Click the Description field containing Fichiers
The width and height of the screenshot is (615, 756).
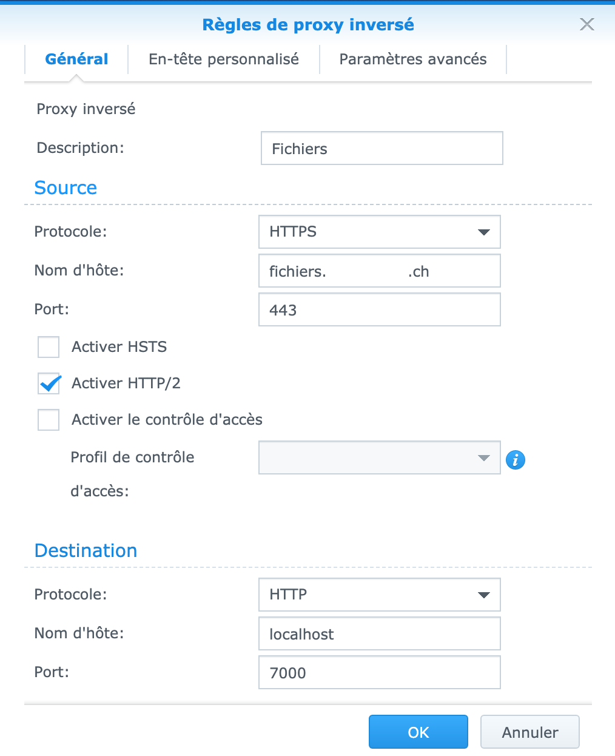(x=382, y=148)
